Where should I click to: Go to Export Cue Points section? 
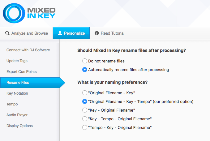pyautogui.click(x=21, y=72)
